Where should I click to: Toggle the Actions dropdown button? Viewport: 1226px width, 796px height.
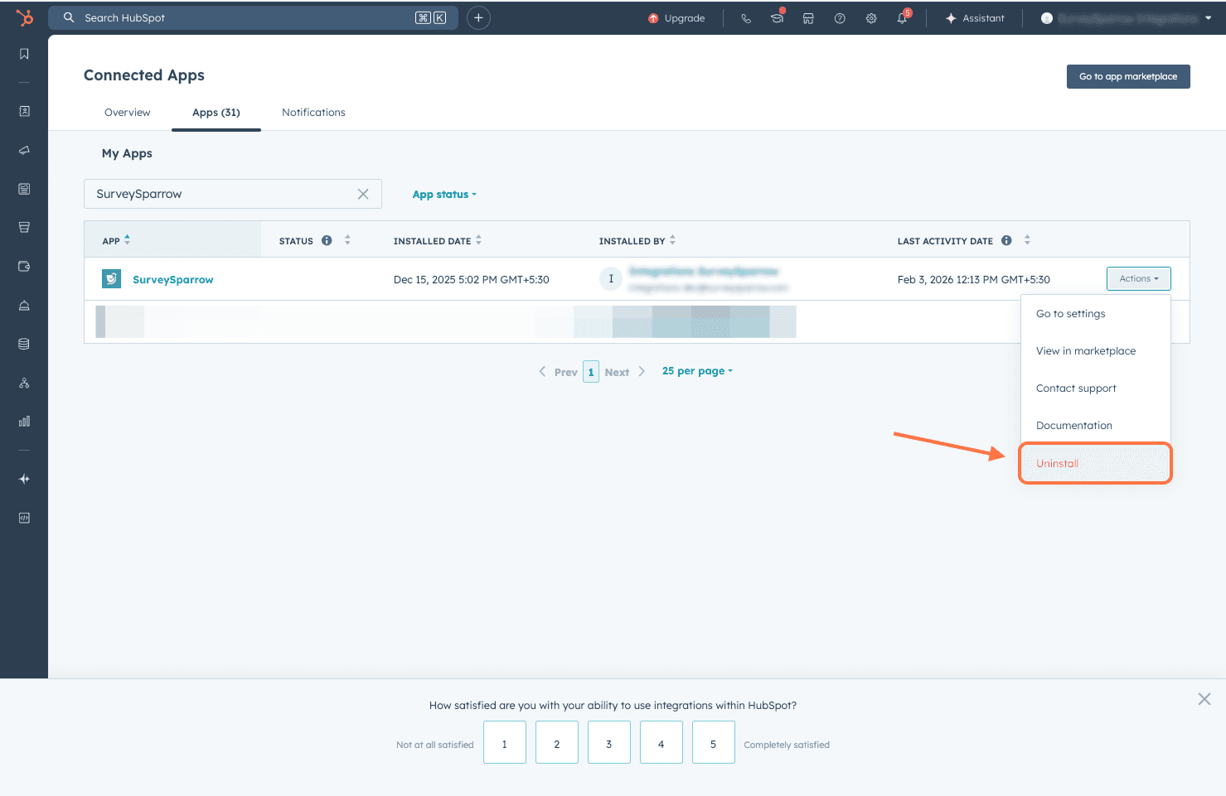[1138, 279]
